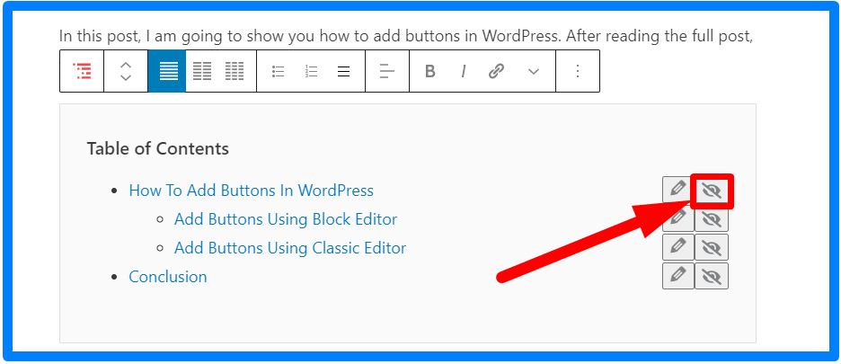Toggle bold formatting
Screen dimensions: 841x364
tap(429, 71)
